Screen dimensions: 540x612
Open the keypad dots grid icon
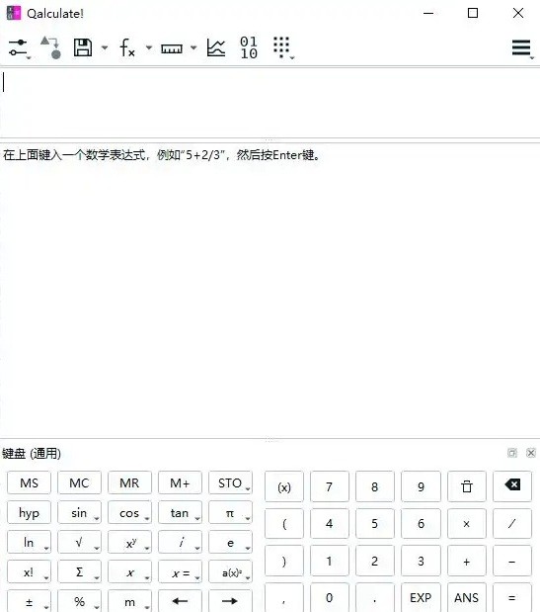coord(283,47)
